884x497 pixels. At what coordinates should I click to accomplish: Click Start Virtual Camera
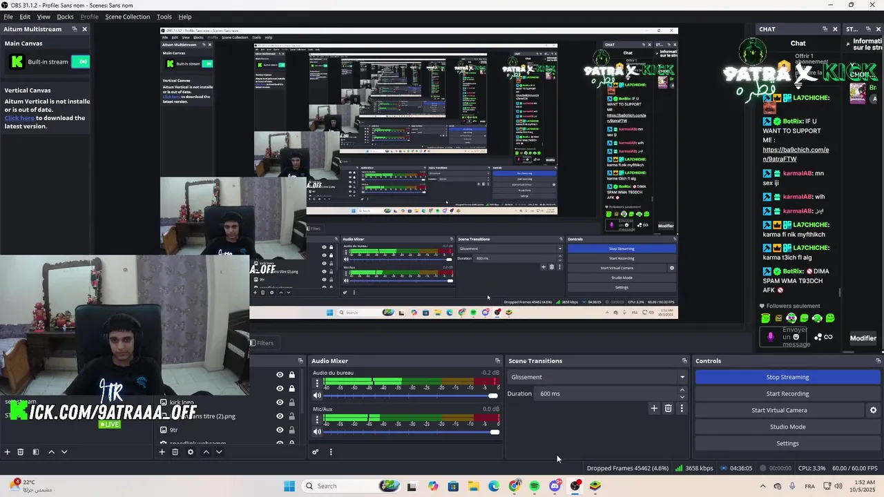click(779, 410)
